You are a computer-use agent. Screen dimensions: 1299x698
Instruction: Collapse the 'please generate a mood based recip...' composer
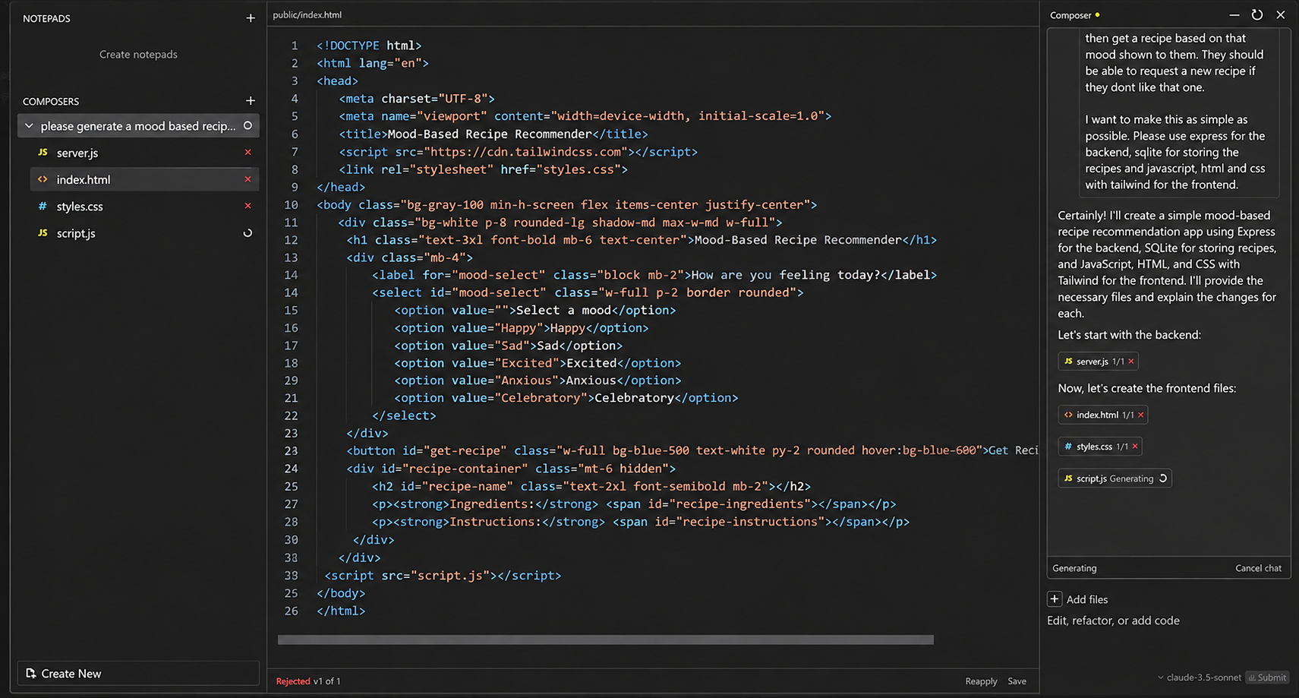pos(29,126)
